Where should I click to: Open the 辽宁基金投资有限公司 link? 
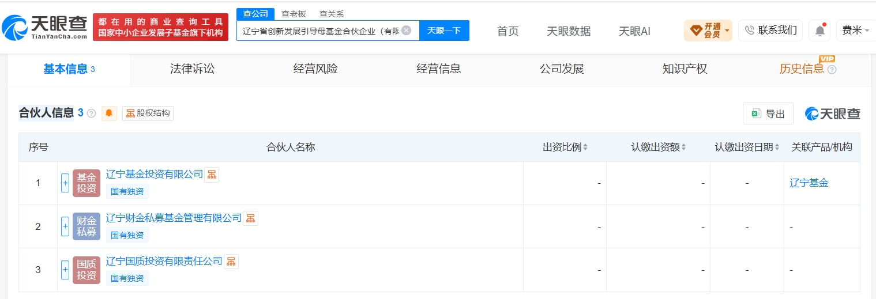coord(155,174)
